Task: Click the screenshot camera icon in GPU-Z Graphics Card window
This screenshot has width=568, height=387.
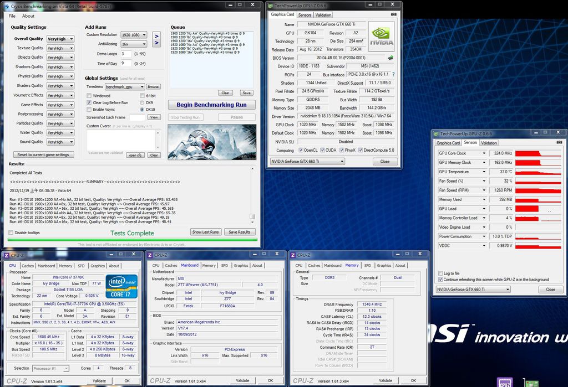Action: 394,14
